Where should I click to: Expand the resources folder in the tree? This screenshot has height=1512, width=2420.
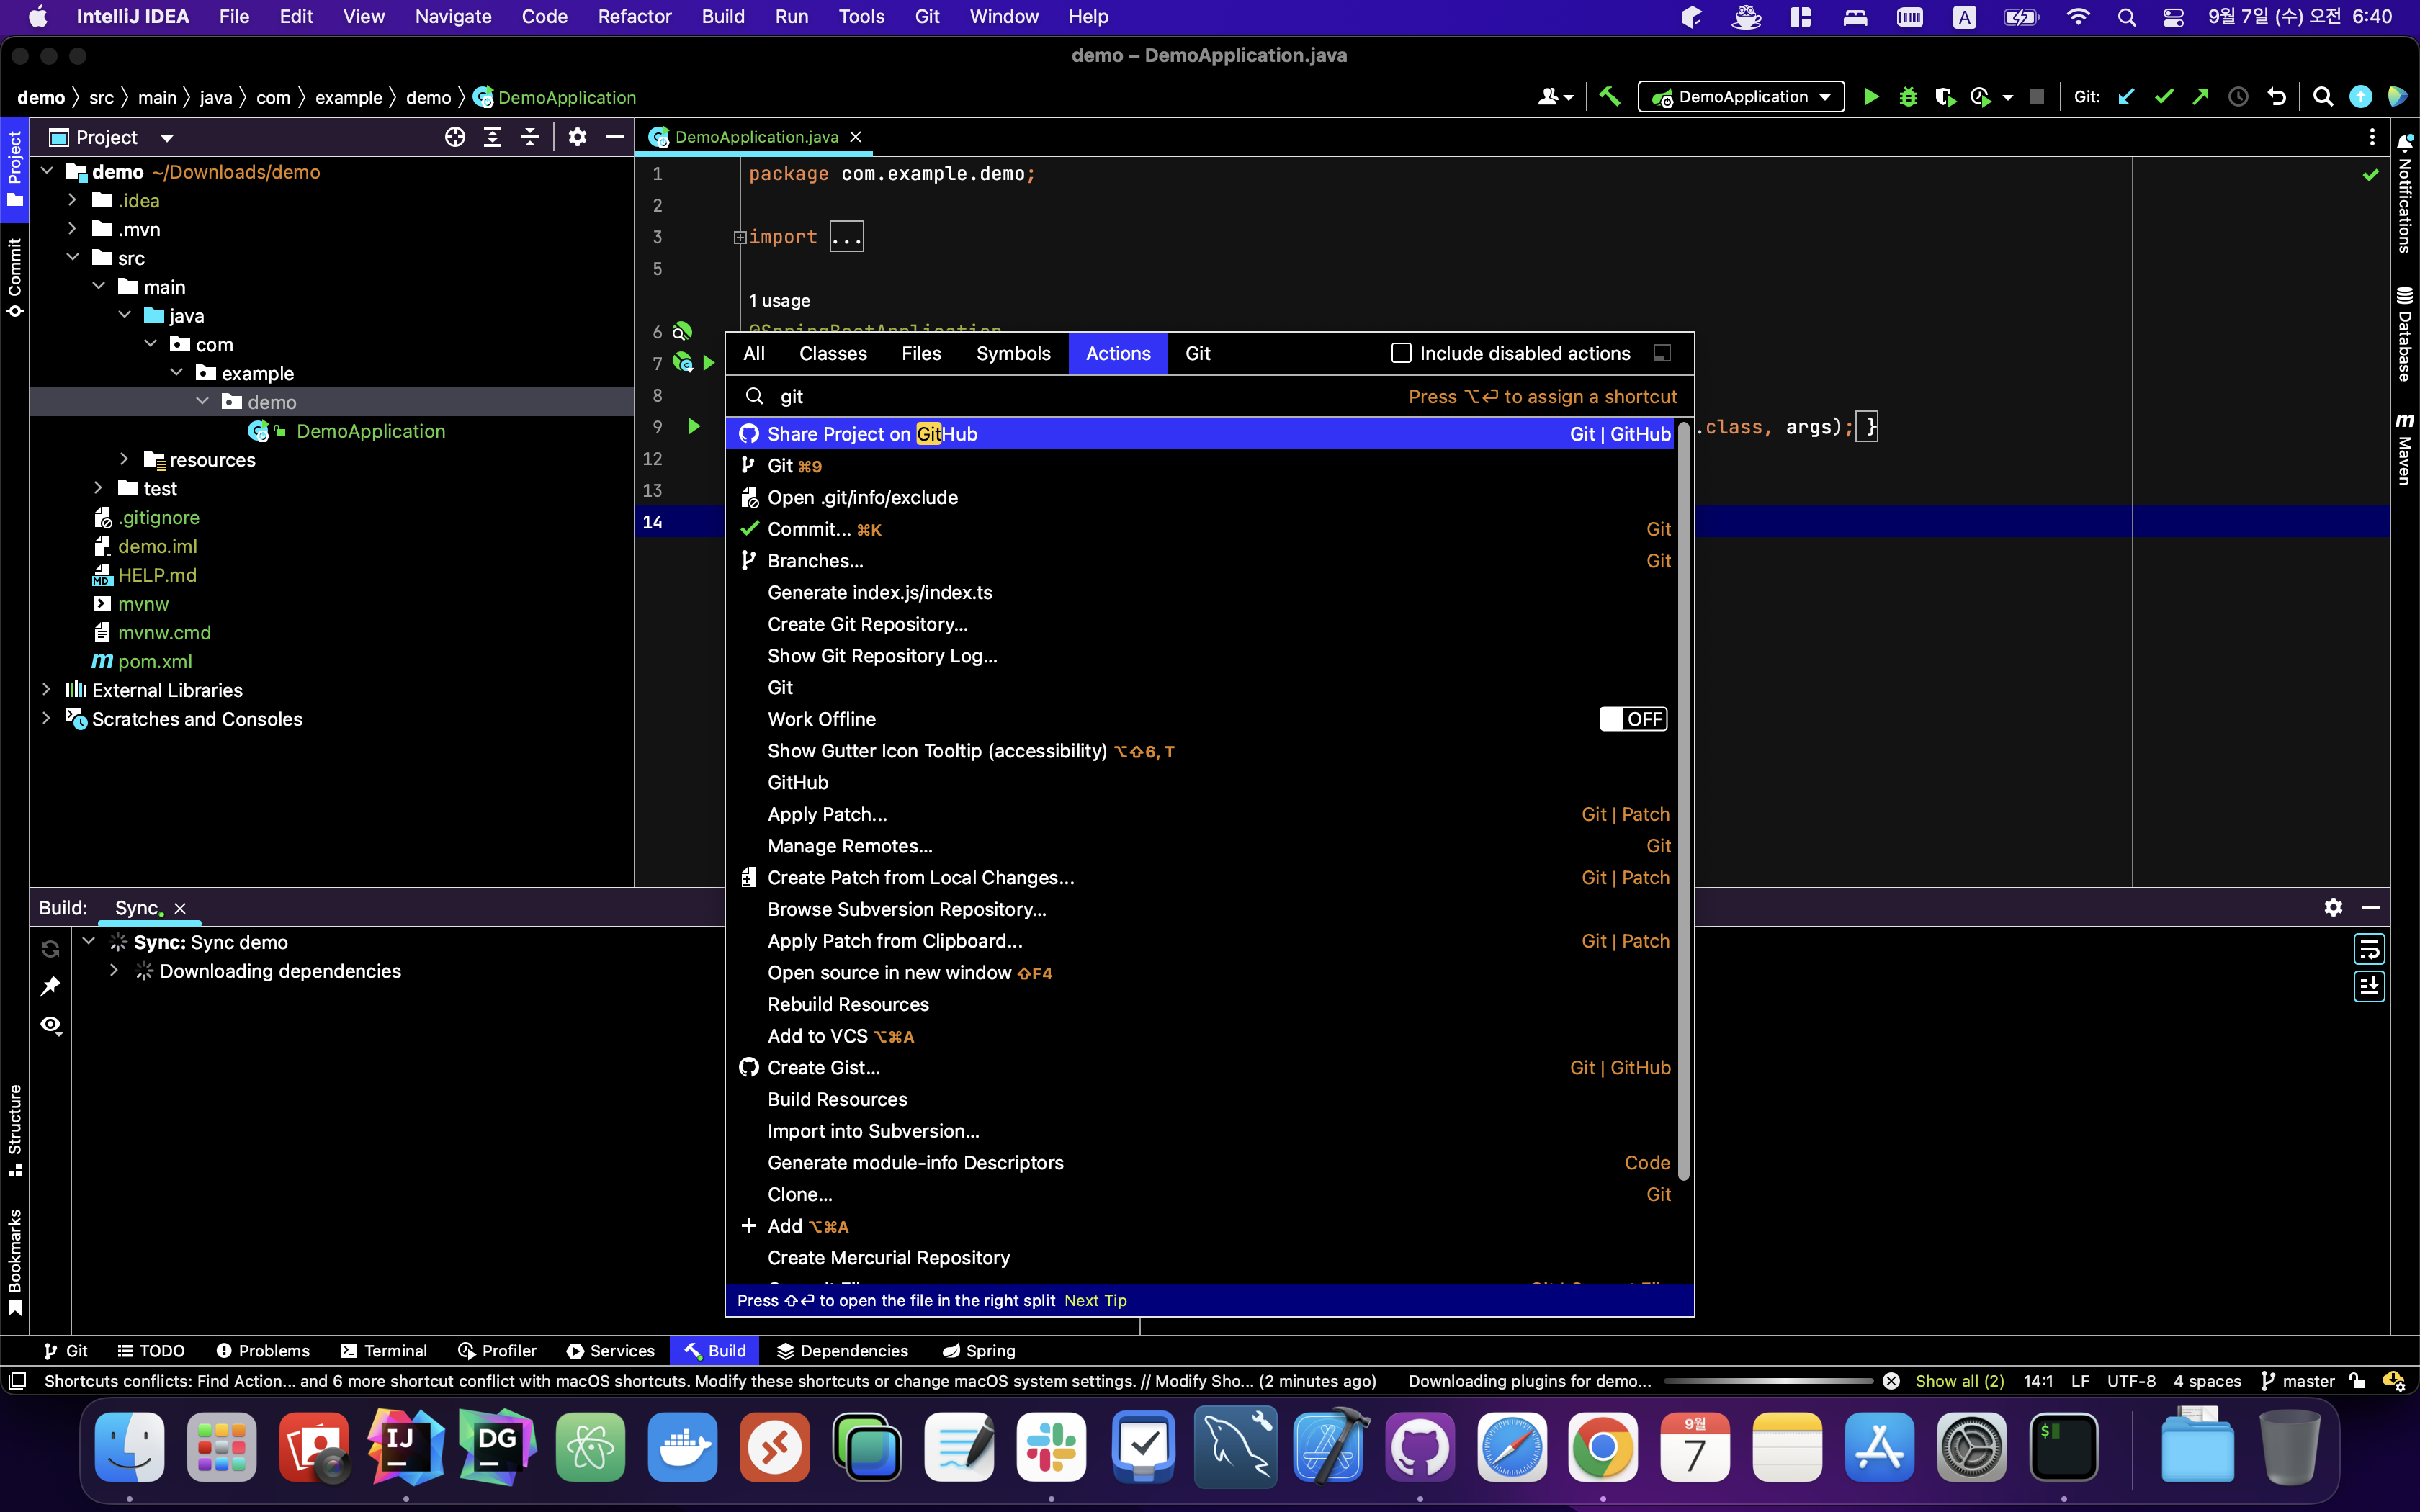pos(124,459)
